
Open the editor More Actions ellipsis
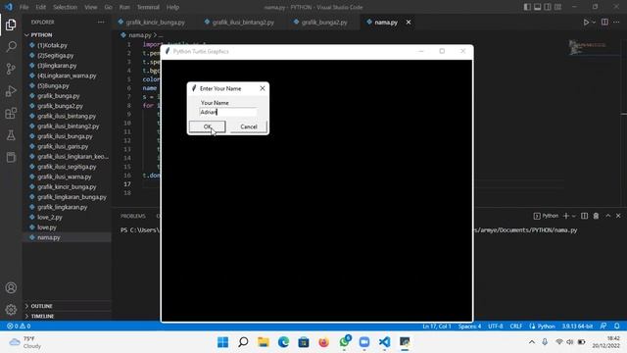[616, 23]
